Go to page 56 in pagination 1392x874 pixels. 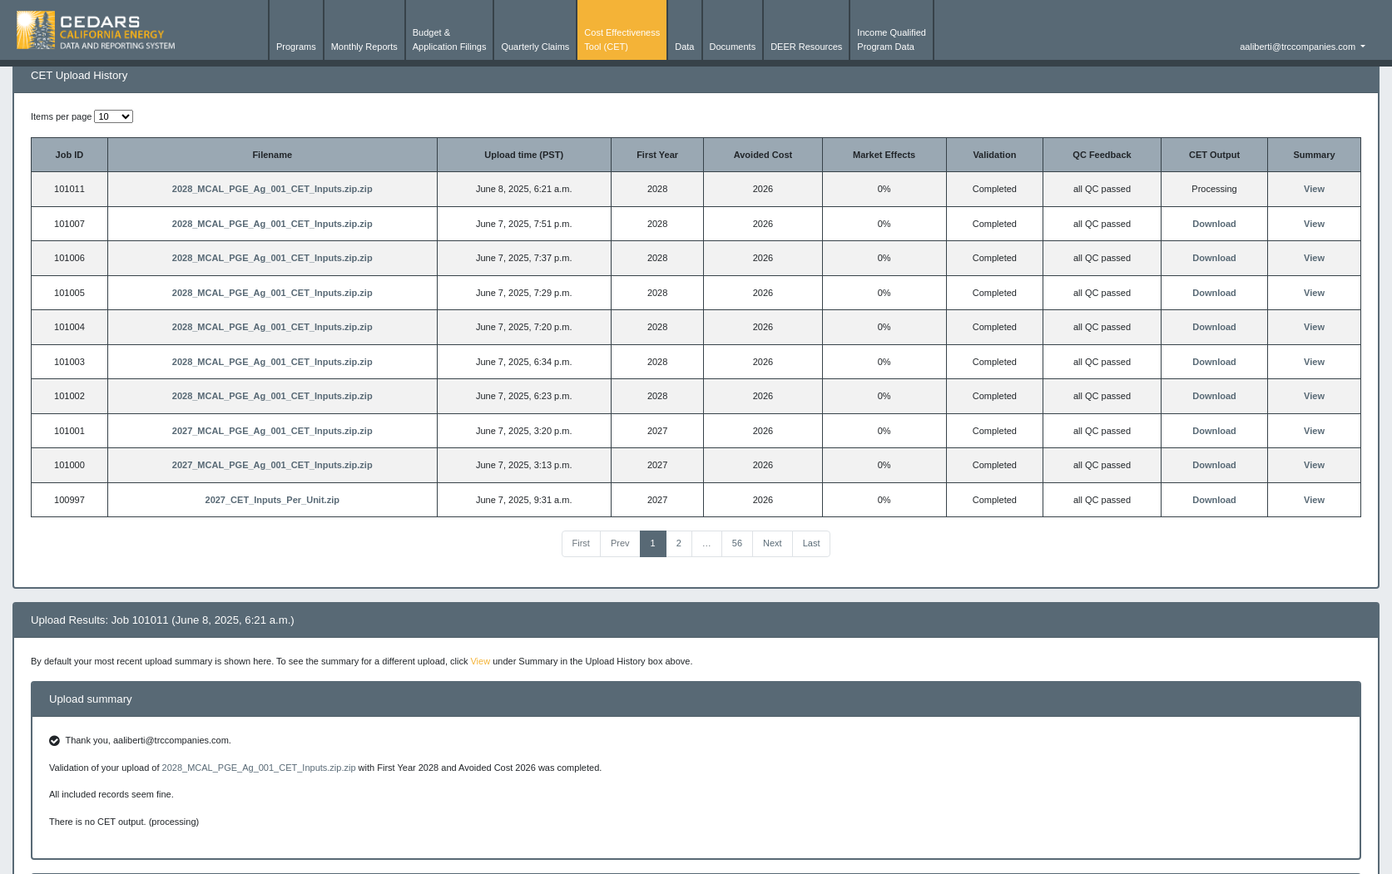pos(736,543)
